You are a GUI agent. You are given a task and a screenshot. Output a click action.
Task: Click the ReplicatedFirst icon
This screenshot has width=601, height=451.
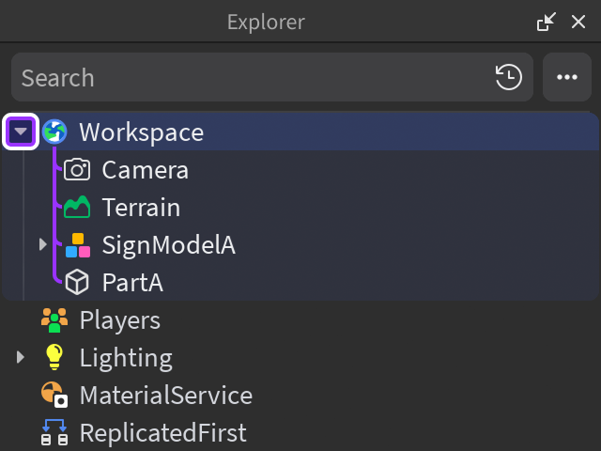tap(54, 433)
